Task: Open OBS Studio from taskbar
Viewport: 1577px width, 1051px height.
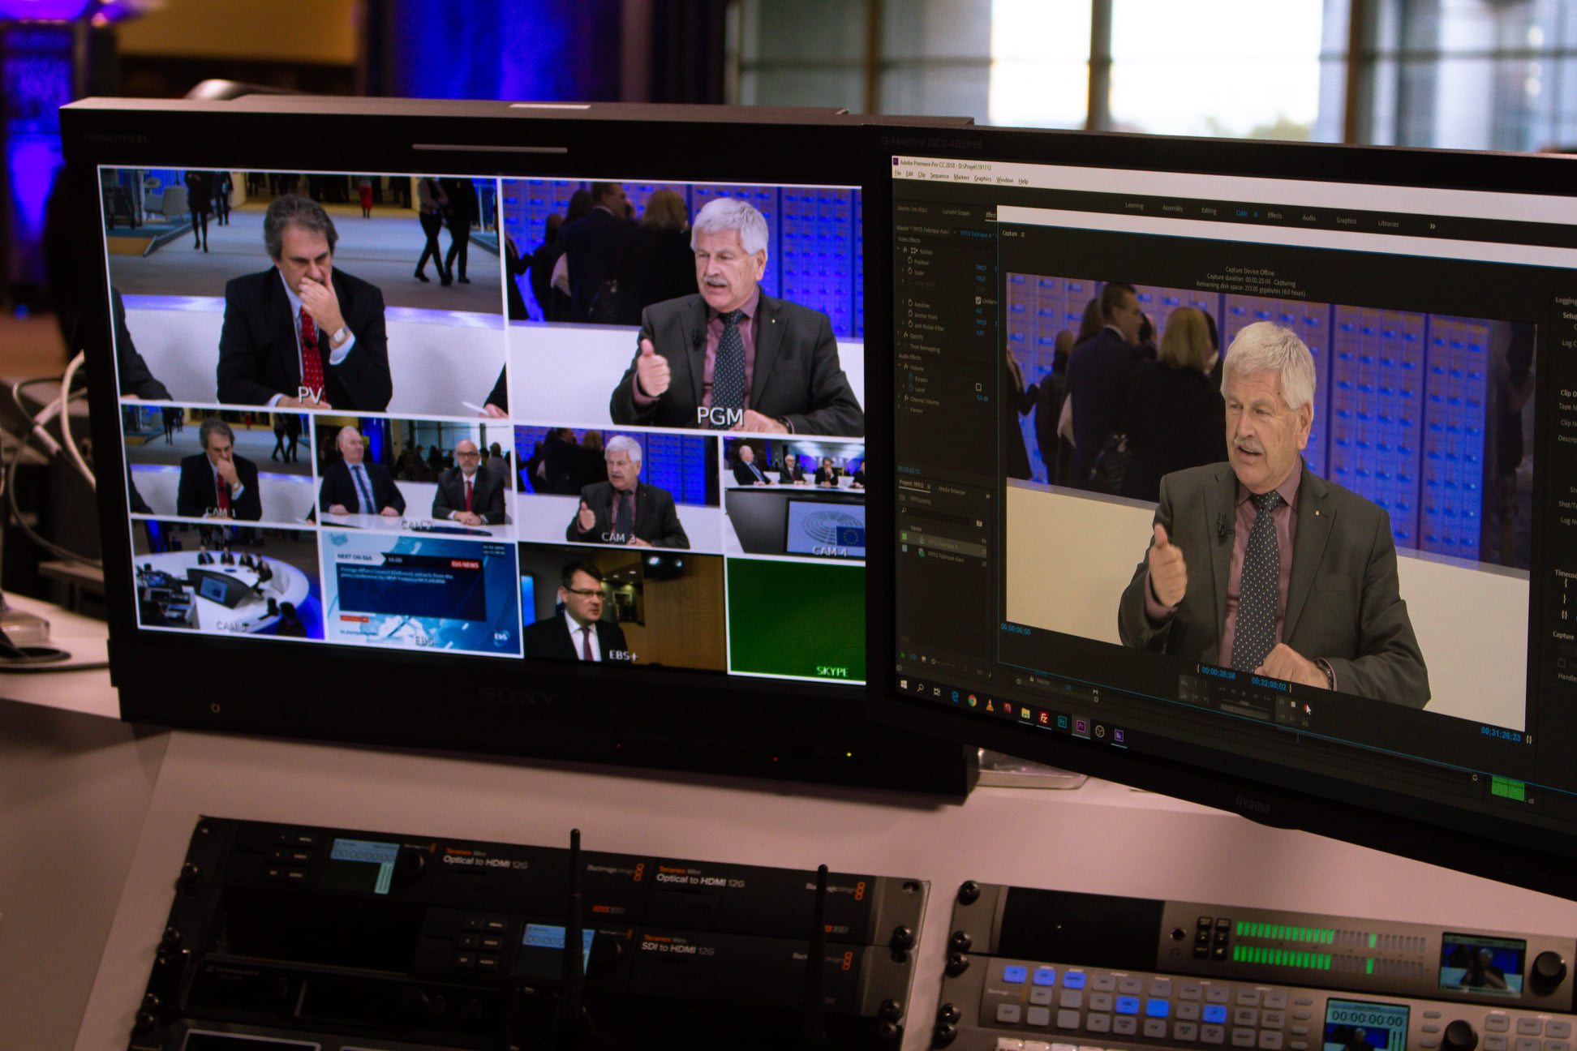Action: pyautogui.click(x=1099, y=731)
